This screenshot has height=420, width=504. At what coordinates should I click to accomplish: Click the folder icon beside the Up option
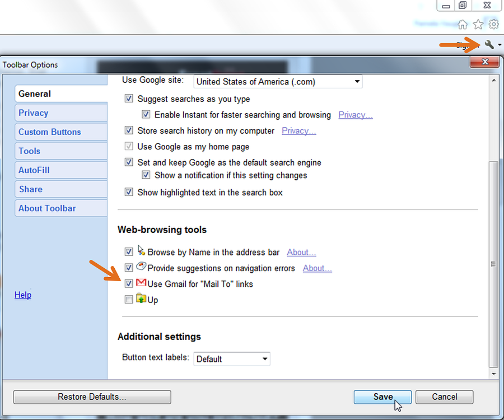(143, 299)
